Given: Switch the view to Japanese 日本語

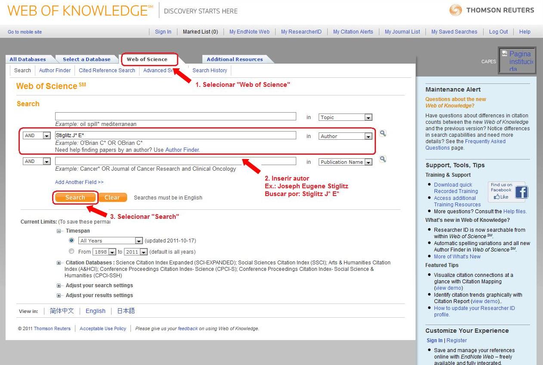Looking at the screenshot, I should [126, 311].
